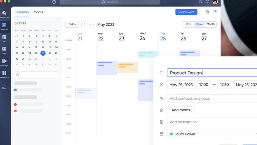Open the Email sidebar icon
257x145 pixels.
pos(4,50)
